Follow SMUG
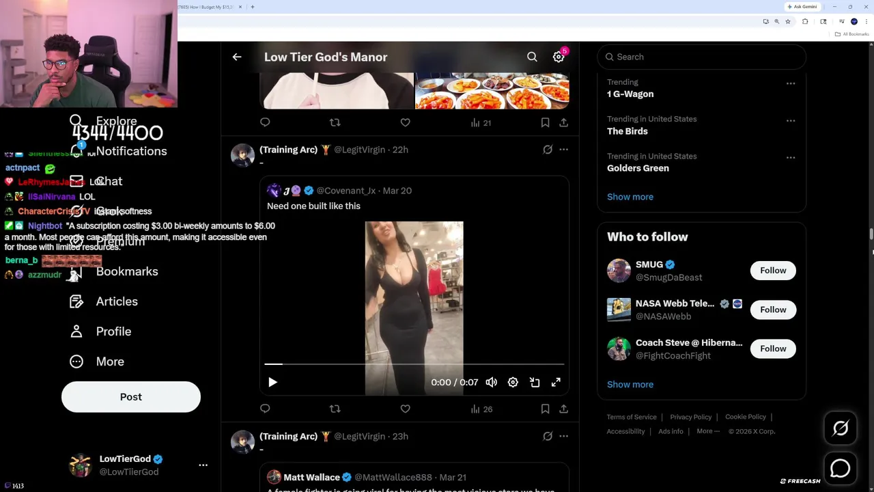 pyautogui.click(x=773, y=271)
